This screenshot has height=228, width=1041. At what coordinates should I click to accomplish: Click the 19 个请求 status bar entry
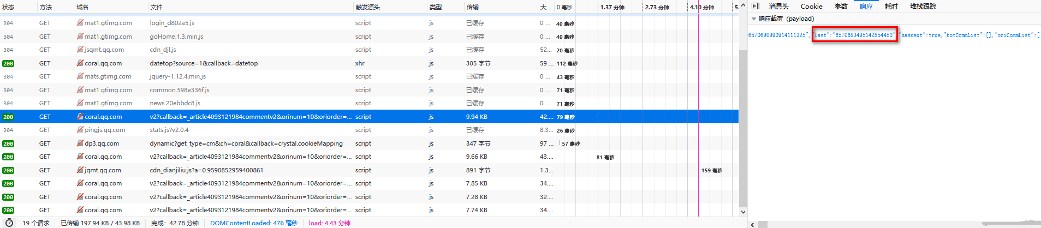point(35,223)
